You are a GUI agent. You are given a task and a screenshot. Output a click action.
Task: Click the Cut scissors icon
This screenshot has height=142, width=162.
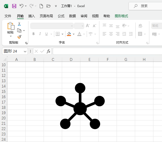(19, 24)
